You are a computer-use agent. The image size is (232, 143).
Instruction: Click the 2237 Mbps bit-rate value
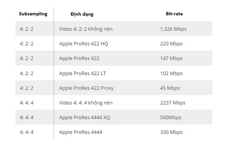point(172,103)
